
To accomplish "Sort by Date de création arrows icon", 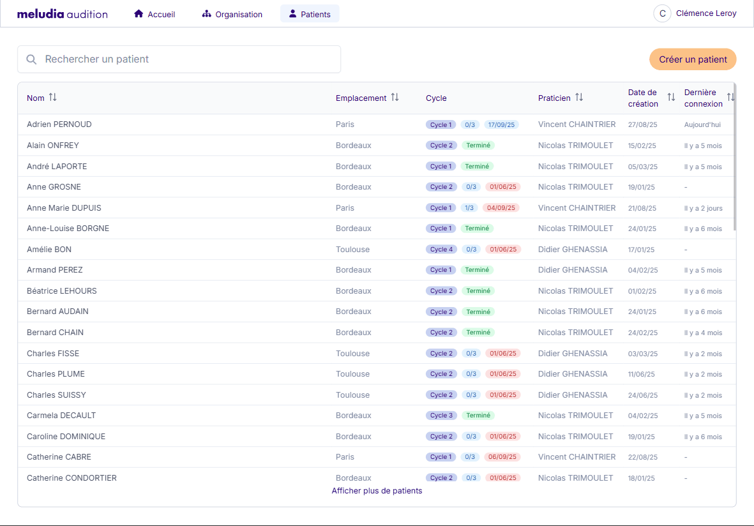I will (671, 98).
